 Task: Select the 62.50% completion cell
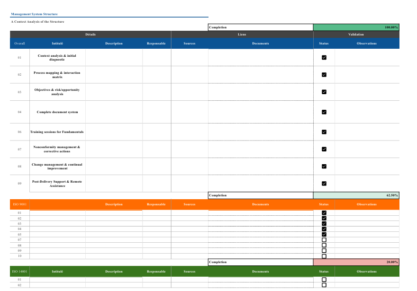pos(356,195)
